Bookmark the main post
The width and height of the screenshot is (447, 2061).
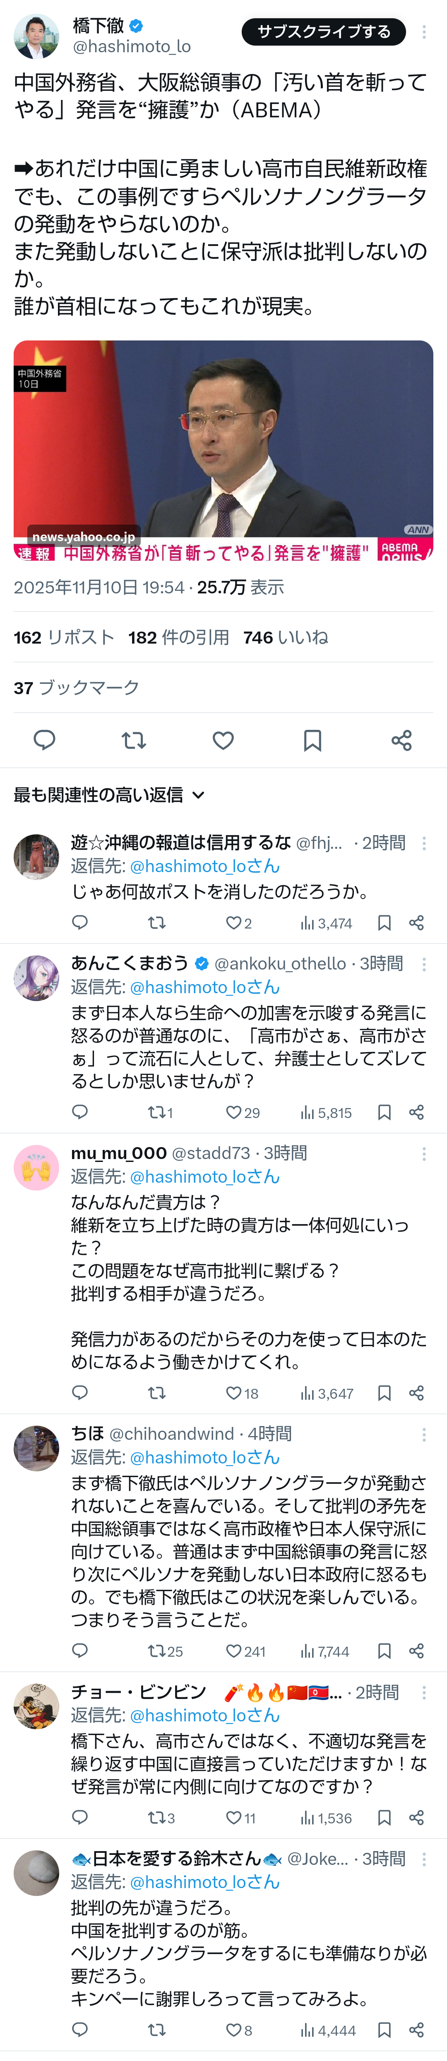313,740
